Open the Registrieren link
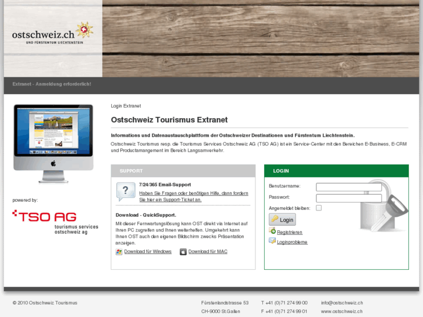This screenshot has width=423, height=317. pos(289,232)
